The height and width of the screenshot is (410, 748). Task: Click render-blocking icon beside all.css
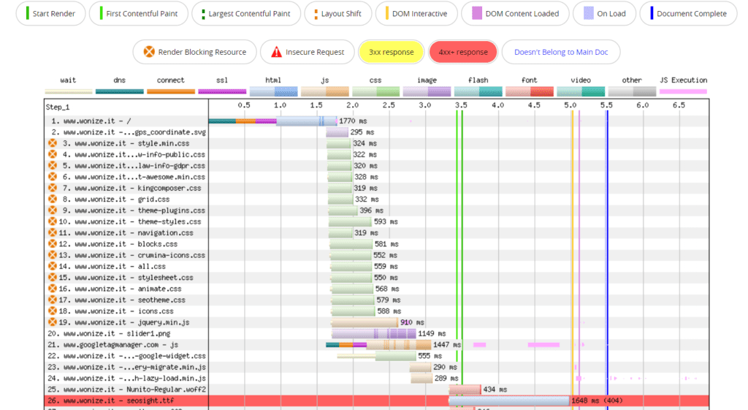[x=53, y=266]
